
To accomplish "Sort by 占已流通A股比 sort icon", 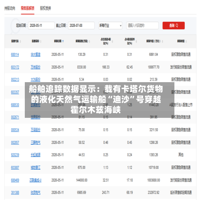I will tap(112, 41).
